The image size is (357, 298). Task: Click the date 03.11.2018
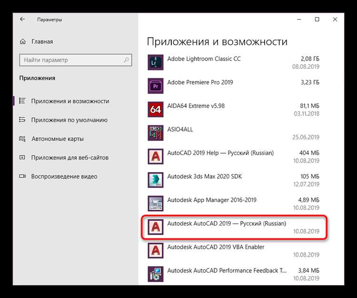tap(307, 113)
